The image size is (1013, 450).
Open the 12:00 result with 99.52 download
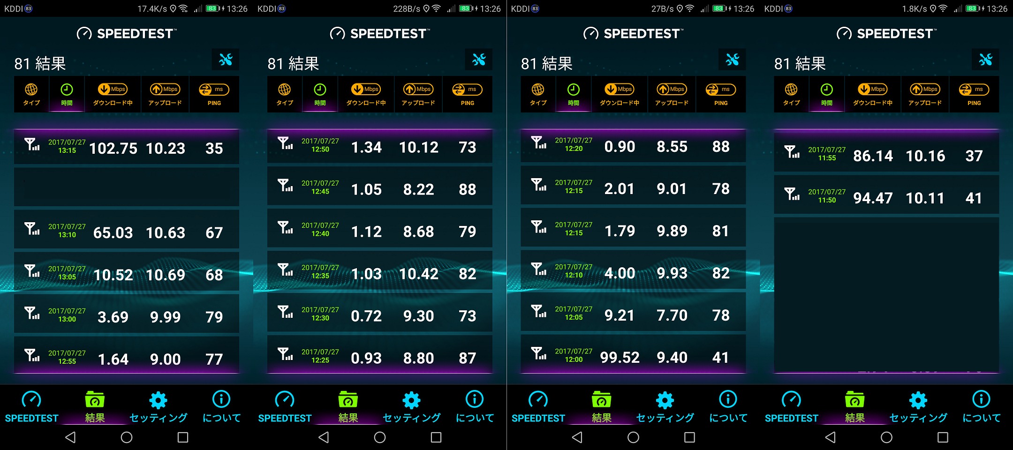click(633, 356)
